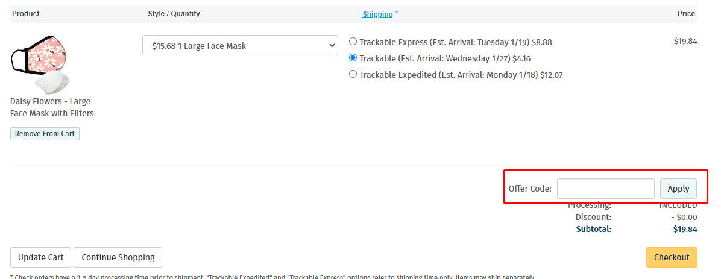This screenshot has height=279, width=721.
Task: Choose Trackable Expedited shipping radio button
Action: point(353,74)
